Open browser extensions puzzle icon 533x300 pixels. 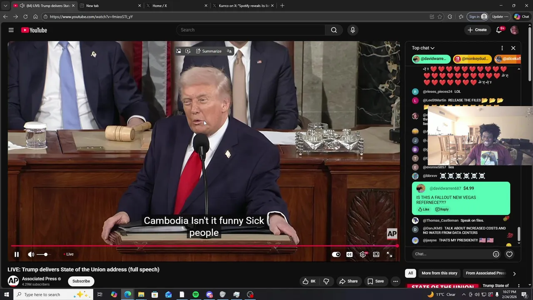[450, 17]
